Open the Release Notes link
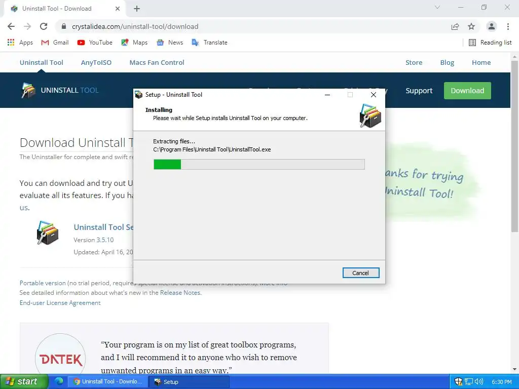The image size is (519, 389). pyautogui.click(x=180, y=293)
